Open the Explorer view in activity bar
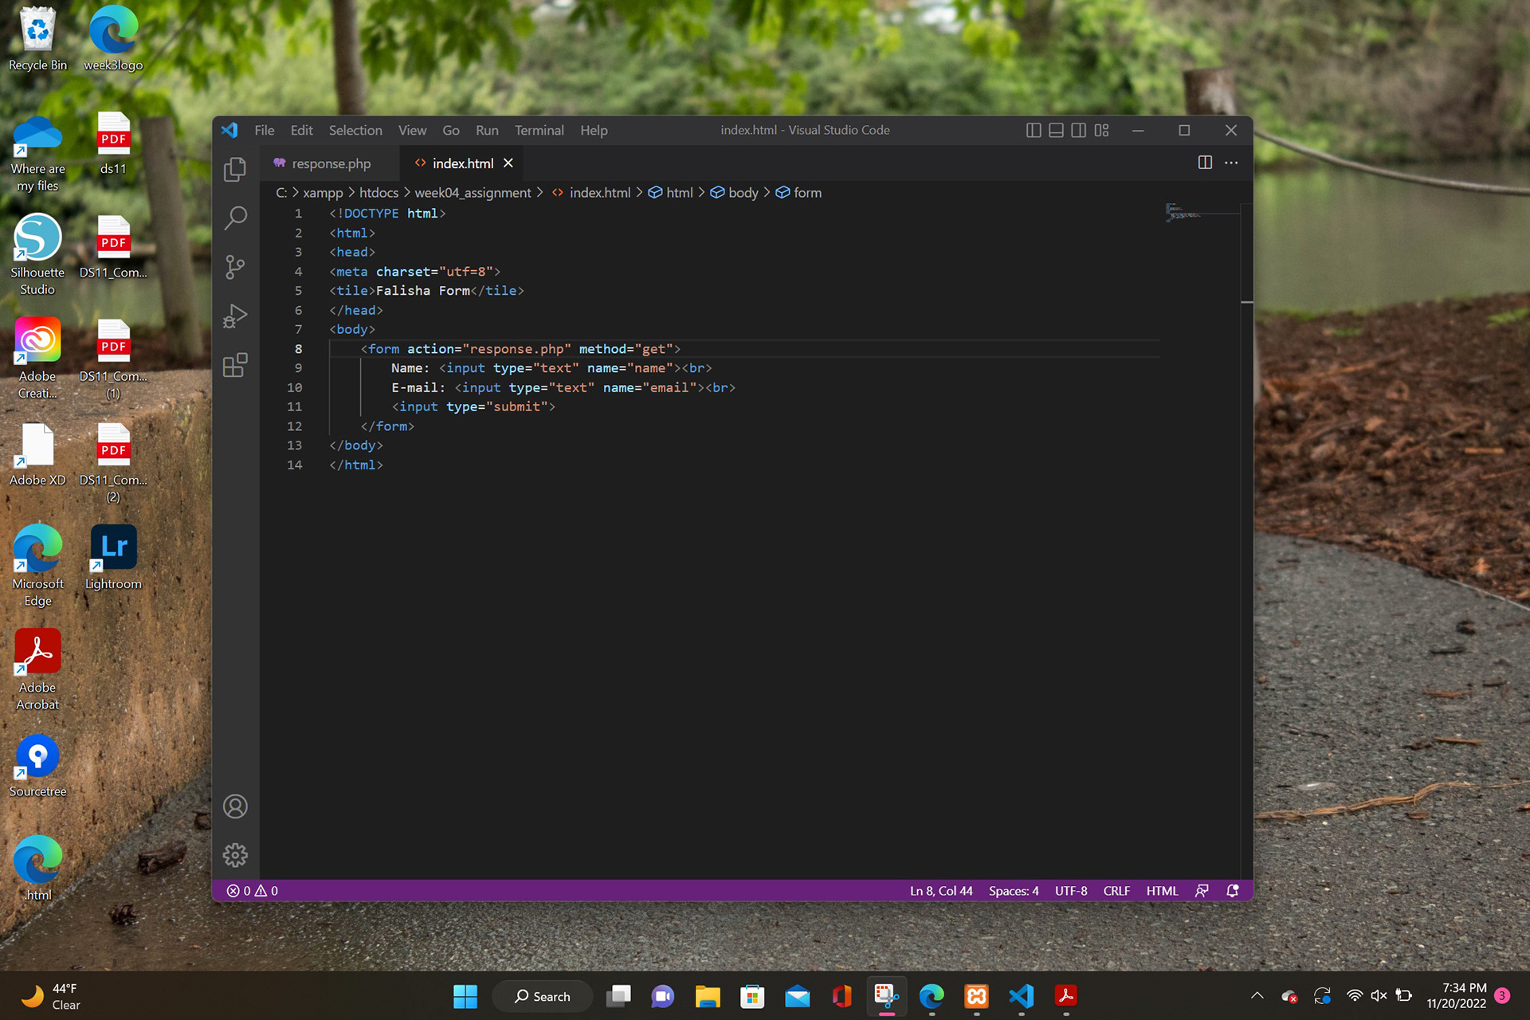 [x=235, y=169]
